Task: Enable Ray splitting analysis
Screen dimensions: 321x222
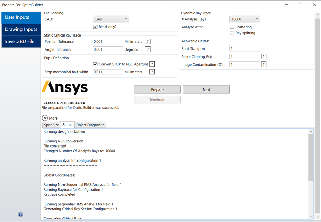Action: pyautogui.click(x=232, y=33)
